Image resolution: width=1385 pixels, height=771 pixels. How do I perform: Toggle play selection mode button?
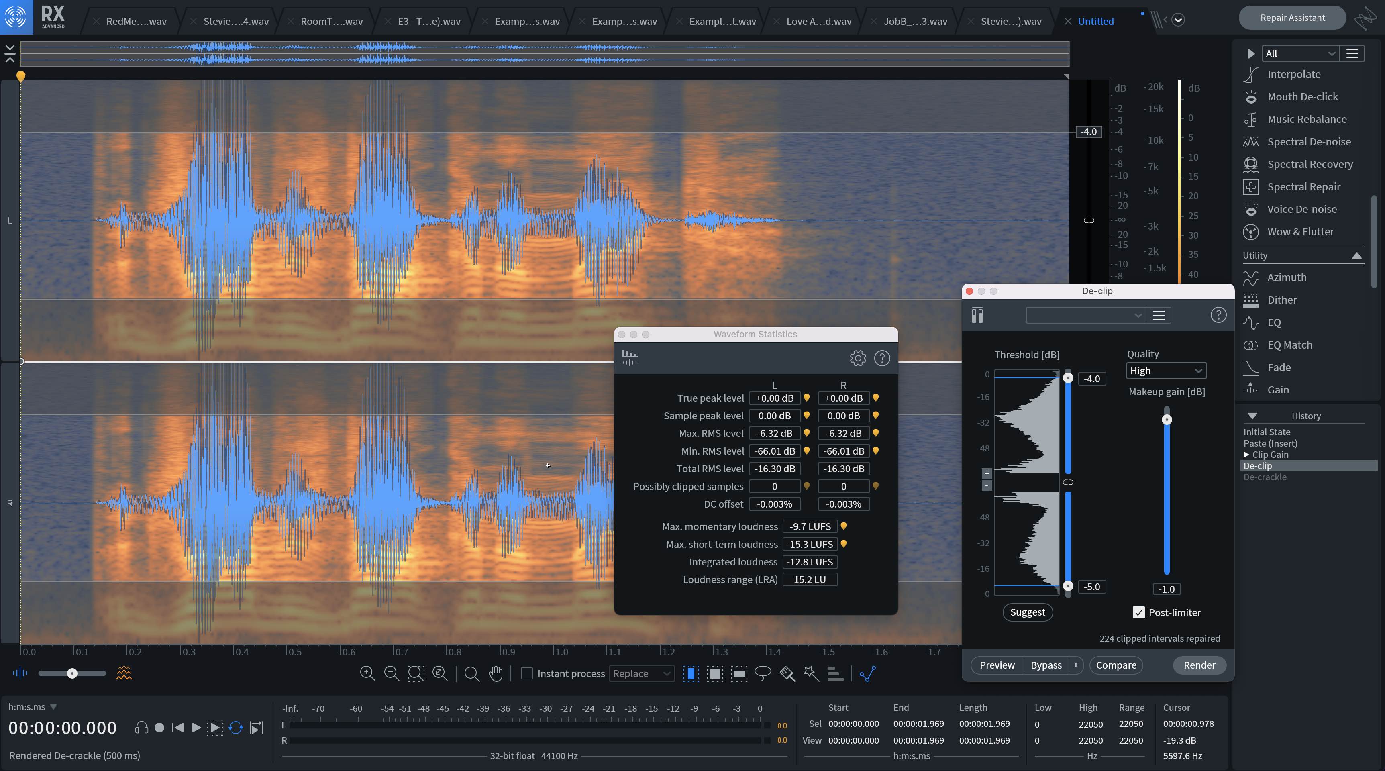[x=214, y=728]
